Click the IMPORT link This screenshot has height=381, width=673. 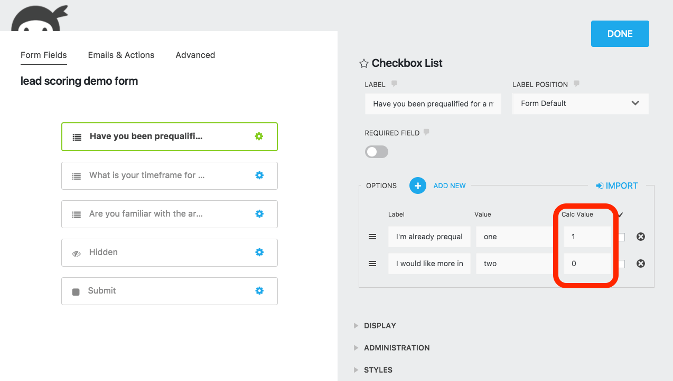[616, 185]
